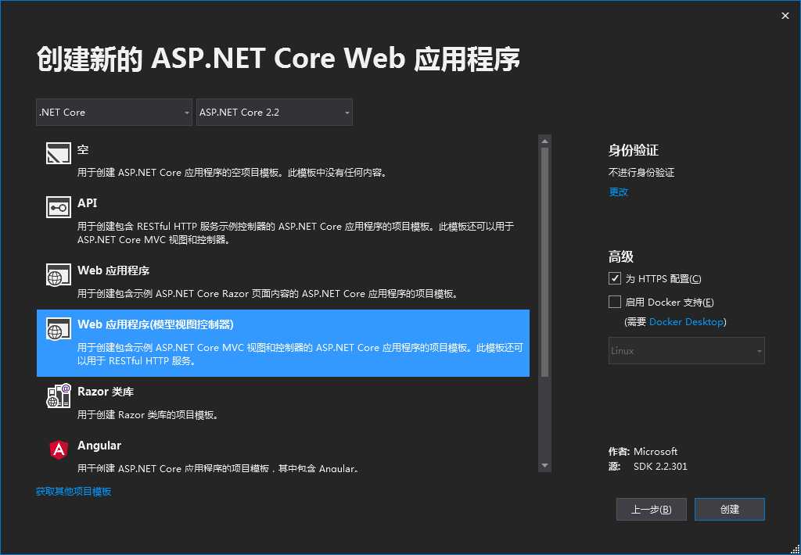This screenshot has height=555, width=801.
Task: Open the .NET Core framework dropdown
Action: (114, 113)
